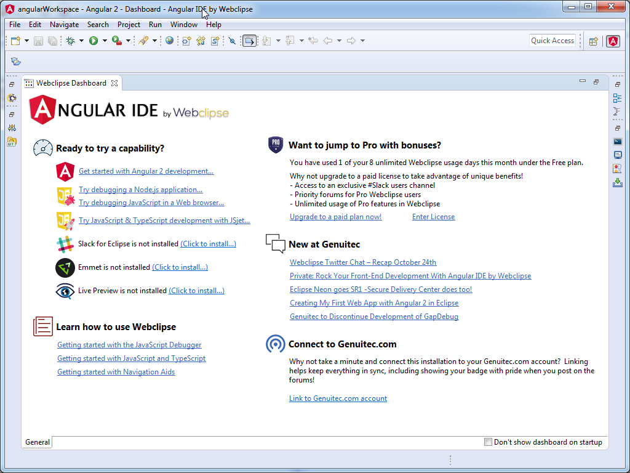Screen dimensions: 630x473
Task: Open Getting started with Navigation Aids link
Action: [116, 372]
